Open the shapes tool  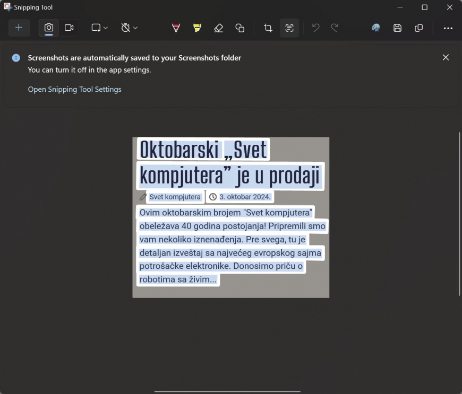tap(240, 28)
